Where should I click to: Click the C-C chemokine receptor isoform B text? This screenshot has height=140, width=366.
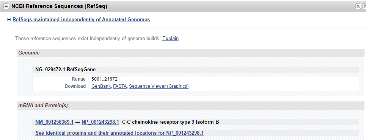pyautogui.click(x=171, y=122)
